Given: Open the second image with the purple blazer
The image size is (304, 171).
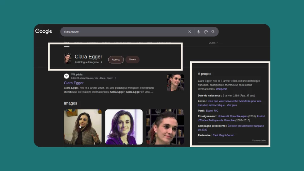Looking at the screenshot, I should 124,127.
